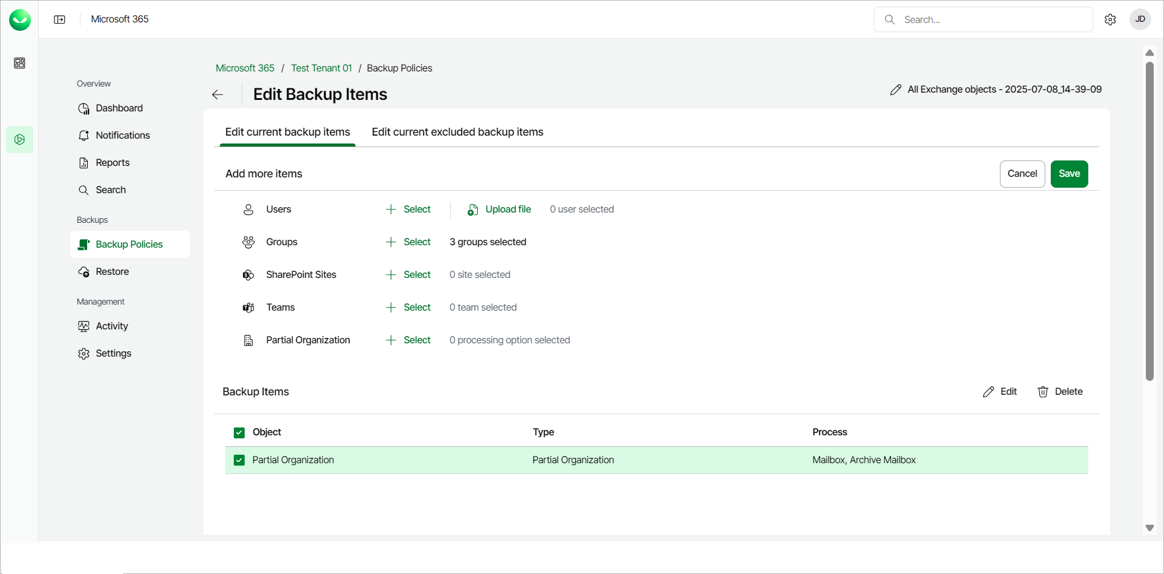1164x574 pixels.
Task: Switch to Edit current excluded backup items tab
Action: [457, 132]
